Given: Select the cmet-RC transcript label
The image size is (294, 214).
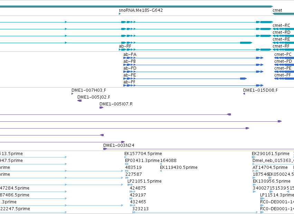Looking at the screenshot, I should [281, 26].
